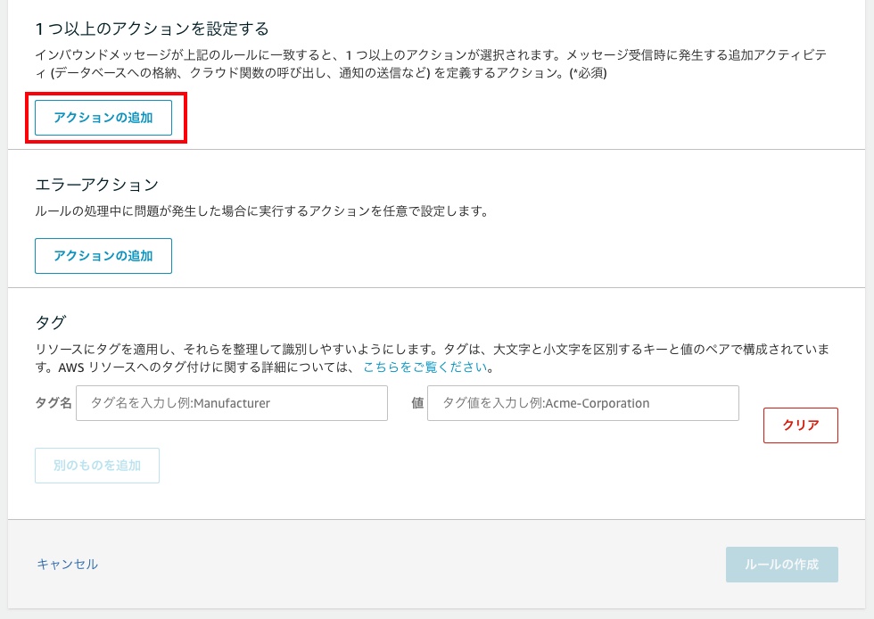Viewport: 874px width, 619px height.
Task: Focus the タグ値 input field
Action: pos(583,403)
